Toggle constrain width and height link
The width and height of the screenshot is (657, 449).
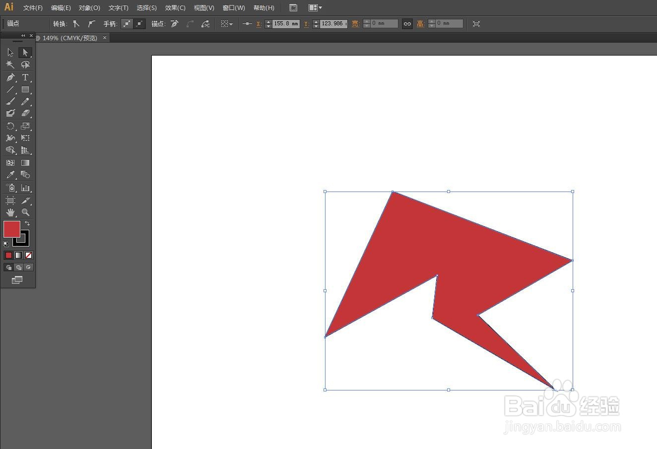click(407, 23)
